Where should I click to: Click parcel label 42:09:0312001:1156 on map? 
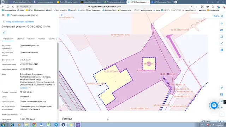point(120,35)
